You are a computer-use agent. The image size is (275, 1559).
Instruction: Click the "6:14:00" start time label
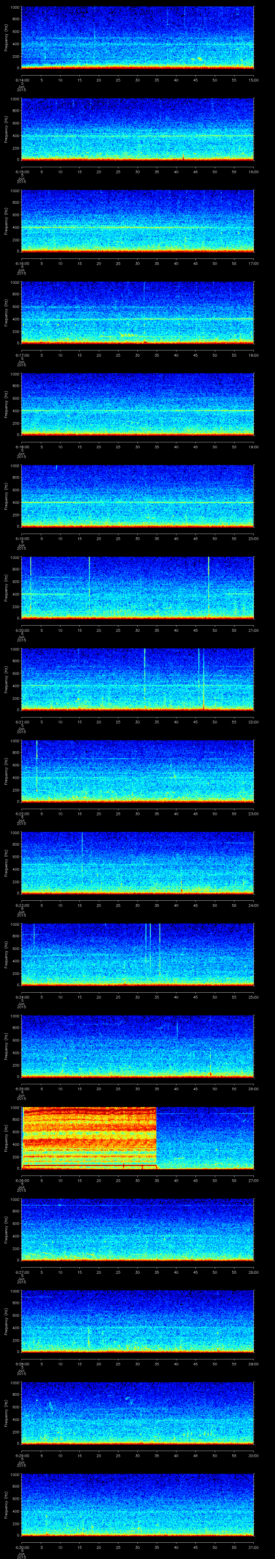(22, 80)
